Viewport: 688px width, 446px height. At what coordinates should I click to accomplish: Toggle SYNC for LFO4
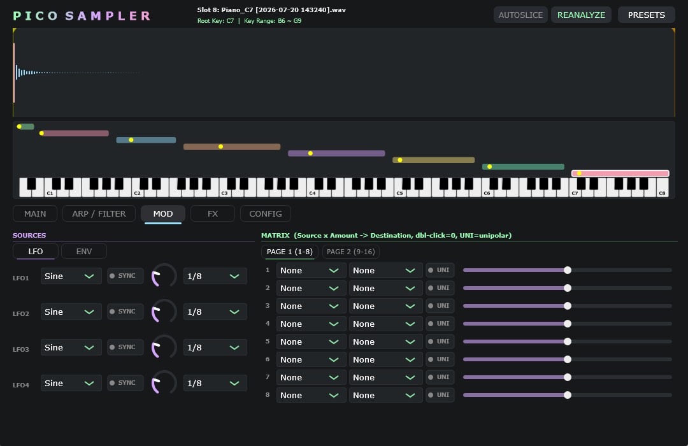pyautogui.click(x=125, y=383)
